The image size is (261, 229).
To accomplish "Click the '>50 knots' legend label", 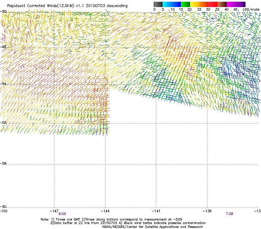I will tap(251, 10).
